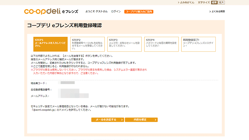Select the STEP1 メールアドレス入力 box
This screenshot has width=249, height=140.
50,44
